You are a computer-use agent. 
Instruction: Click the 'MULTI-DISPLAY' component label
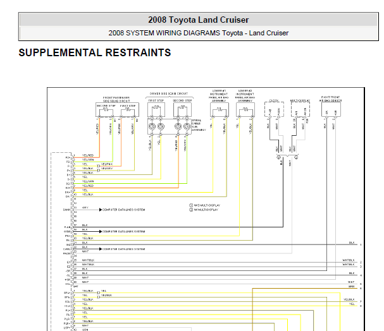click(x=300, y=100)
